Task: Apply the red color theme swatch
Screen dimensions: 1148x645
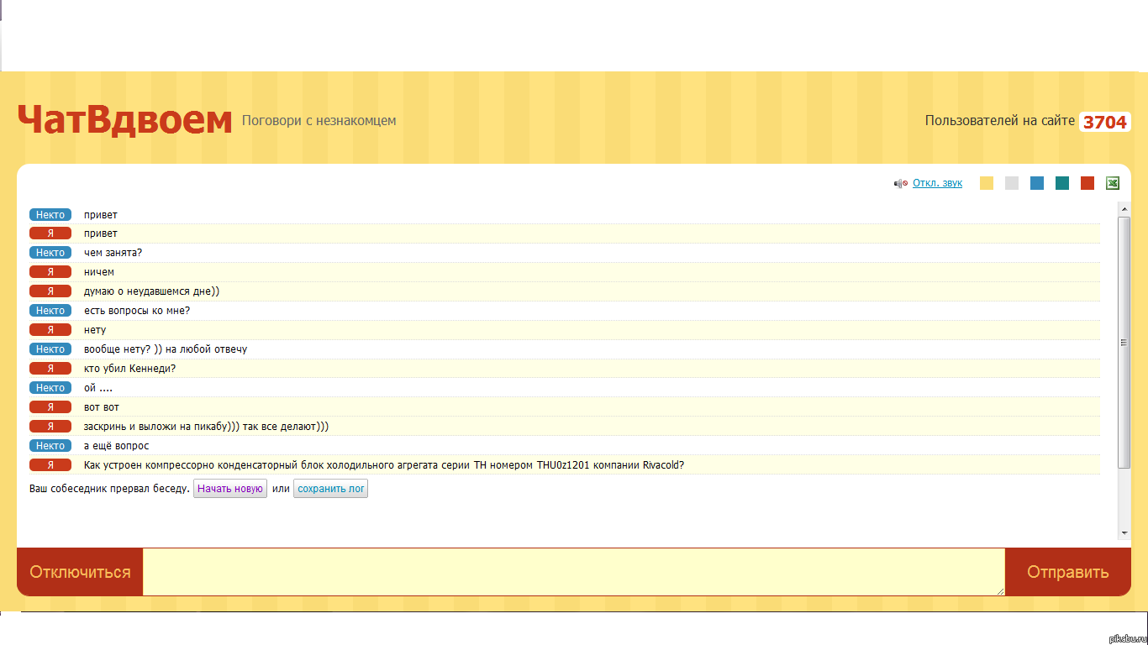Action: pyautogui.click(x=1087, y=183)
